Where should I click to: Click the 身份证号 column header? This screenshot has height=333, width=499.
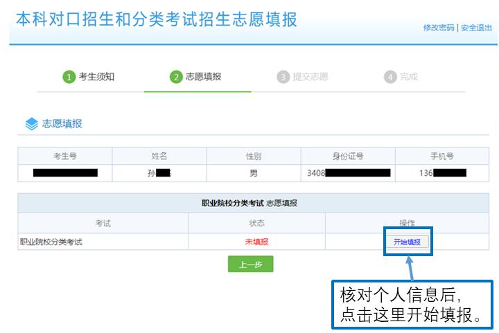pos(348,156)
